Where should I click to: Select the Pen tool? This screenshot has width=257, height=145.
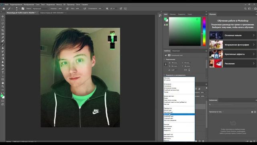coord(3,69)
